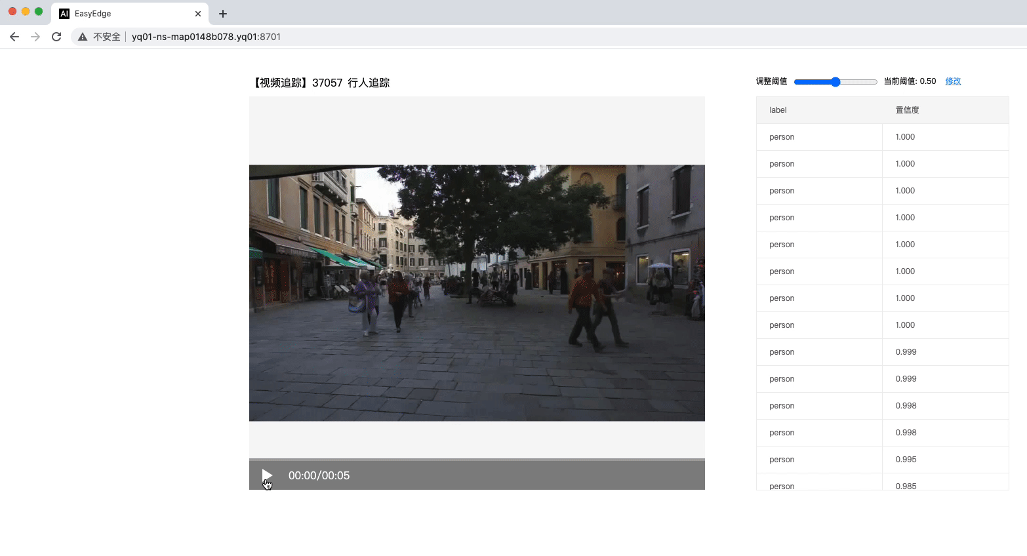The height and width of the screenshot is (556, 1027).
Task: Select the 0.995 confidence value
Action: coord(906,460)
